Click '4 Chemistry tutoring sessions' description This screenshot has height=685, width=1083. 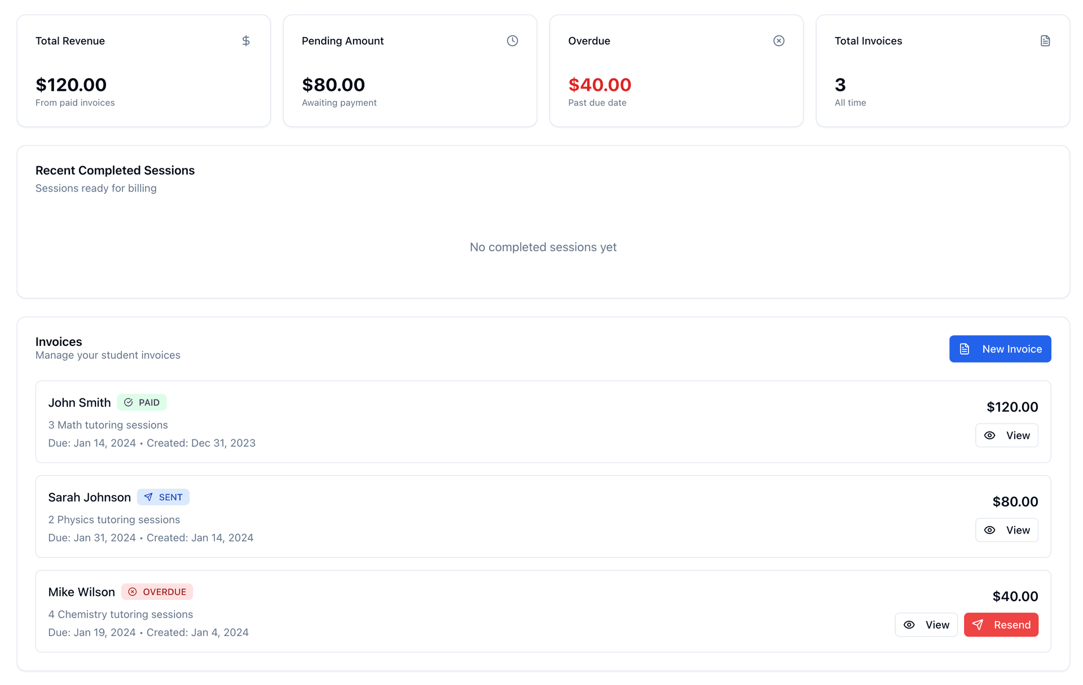click(x=120, y=614)
